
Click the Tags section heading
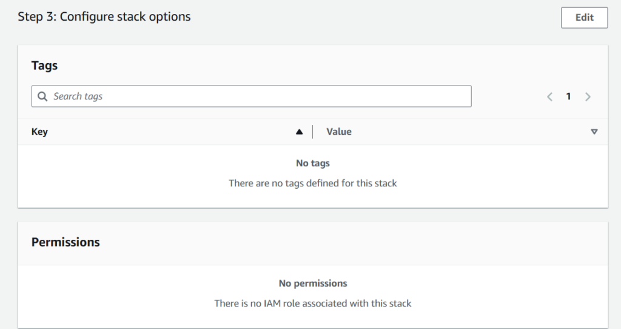coord(44,66)
